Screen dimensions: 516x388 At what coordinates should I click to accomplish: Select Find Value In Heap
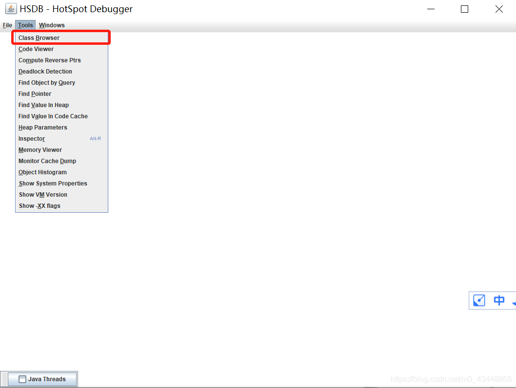[x=61, y=105]
